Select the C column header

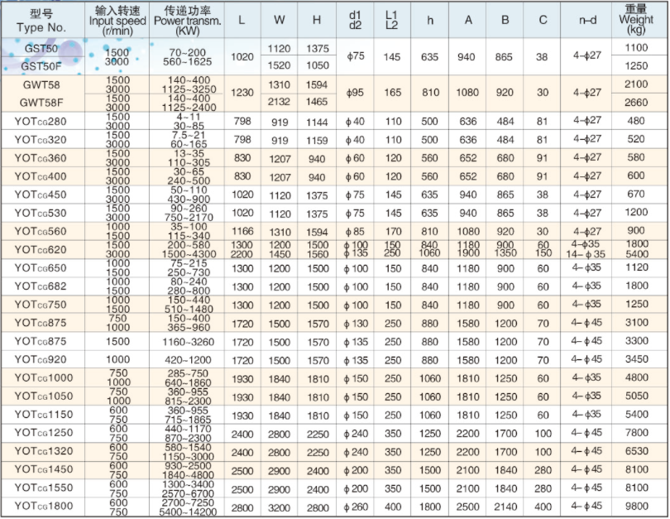coord(543,21)
